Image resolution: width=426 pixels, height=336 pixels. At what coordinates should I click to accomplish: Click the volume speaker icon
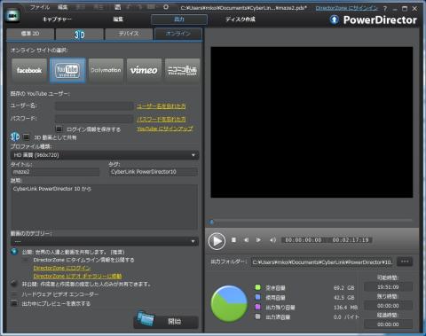tap(272, 240)
